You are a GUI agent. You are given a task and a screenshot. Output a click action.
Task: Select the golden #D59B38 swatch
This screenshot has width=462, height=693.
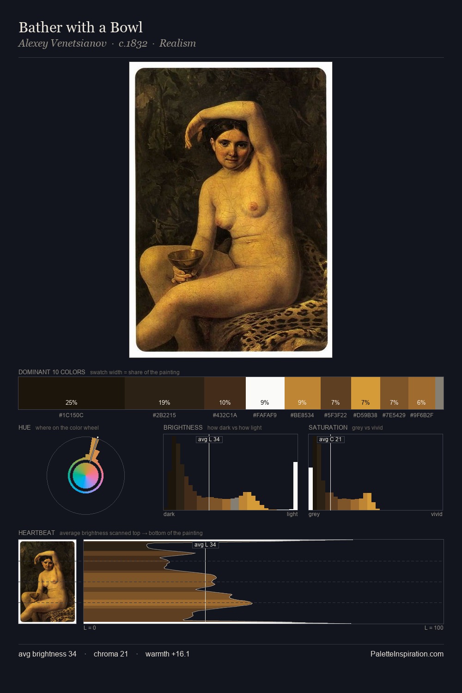(x=365, y=393)
